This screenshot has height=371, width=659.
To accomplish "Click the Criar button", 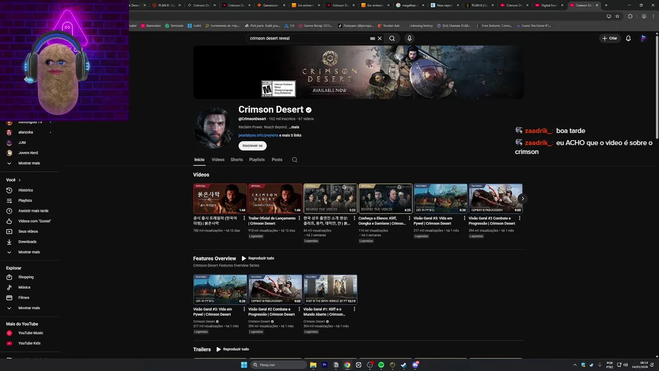I will pyautogui.click(x=610, y=38).
